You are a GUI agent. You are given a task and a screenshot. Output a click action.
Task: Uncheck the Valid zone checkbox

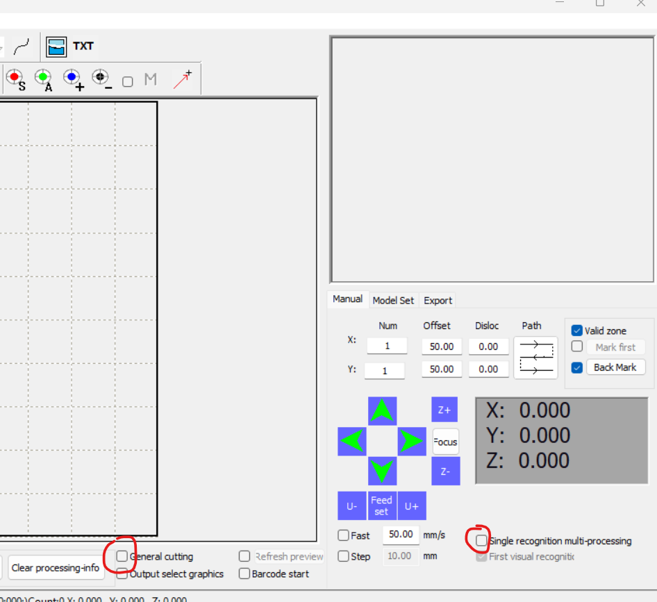pos(577,331)
